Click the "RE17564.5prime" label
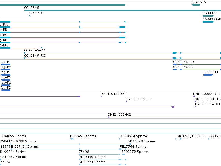This screenshot has width=221, height=166. (x=133, y=147)
